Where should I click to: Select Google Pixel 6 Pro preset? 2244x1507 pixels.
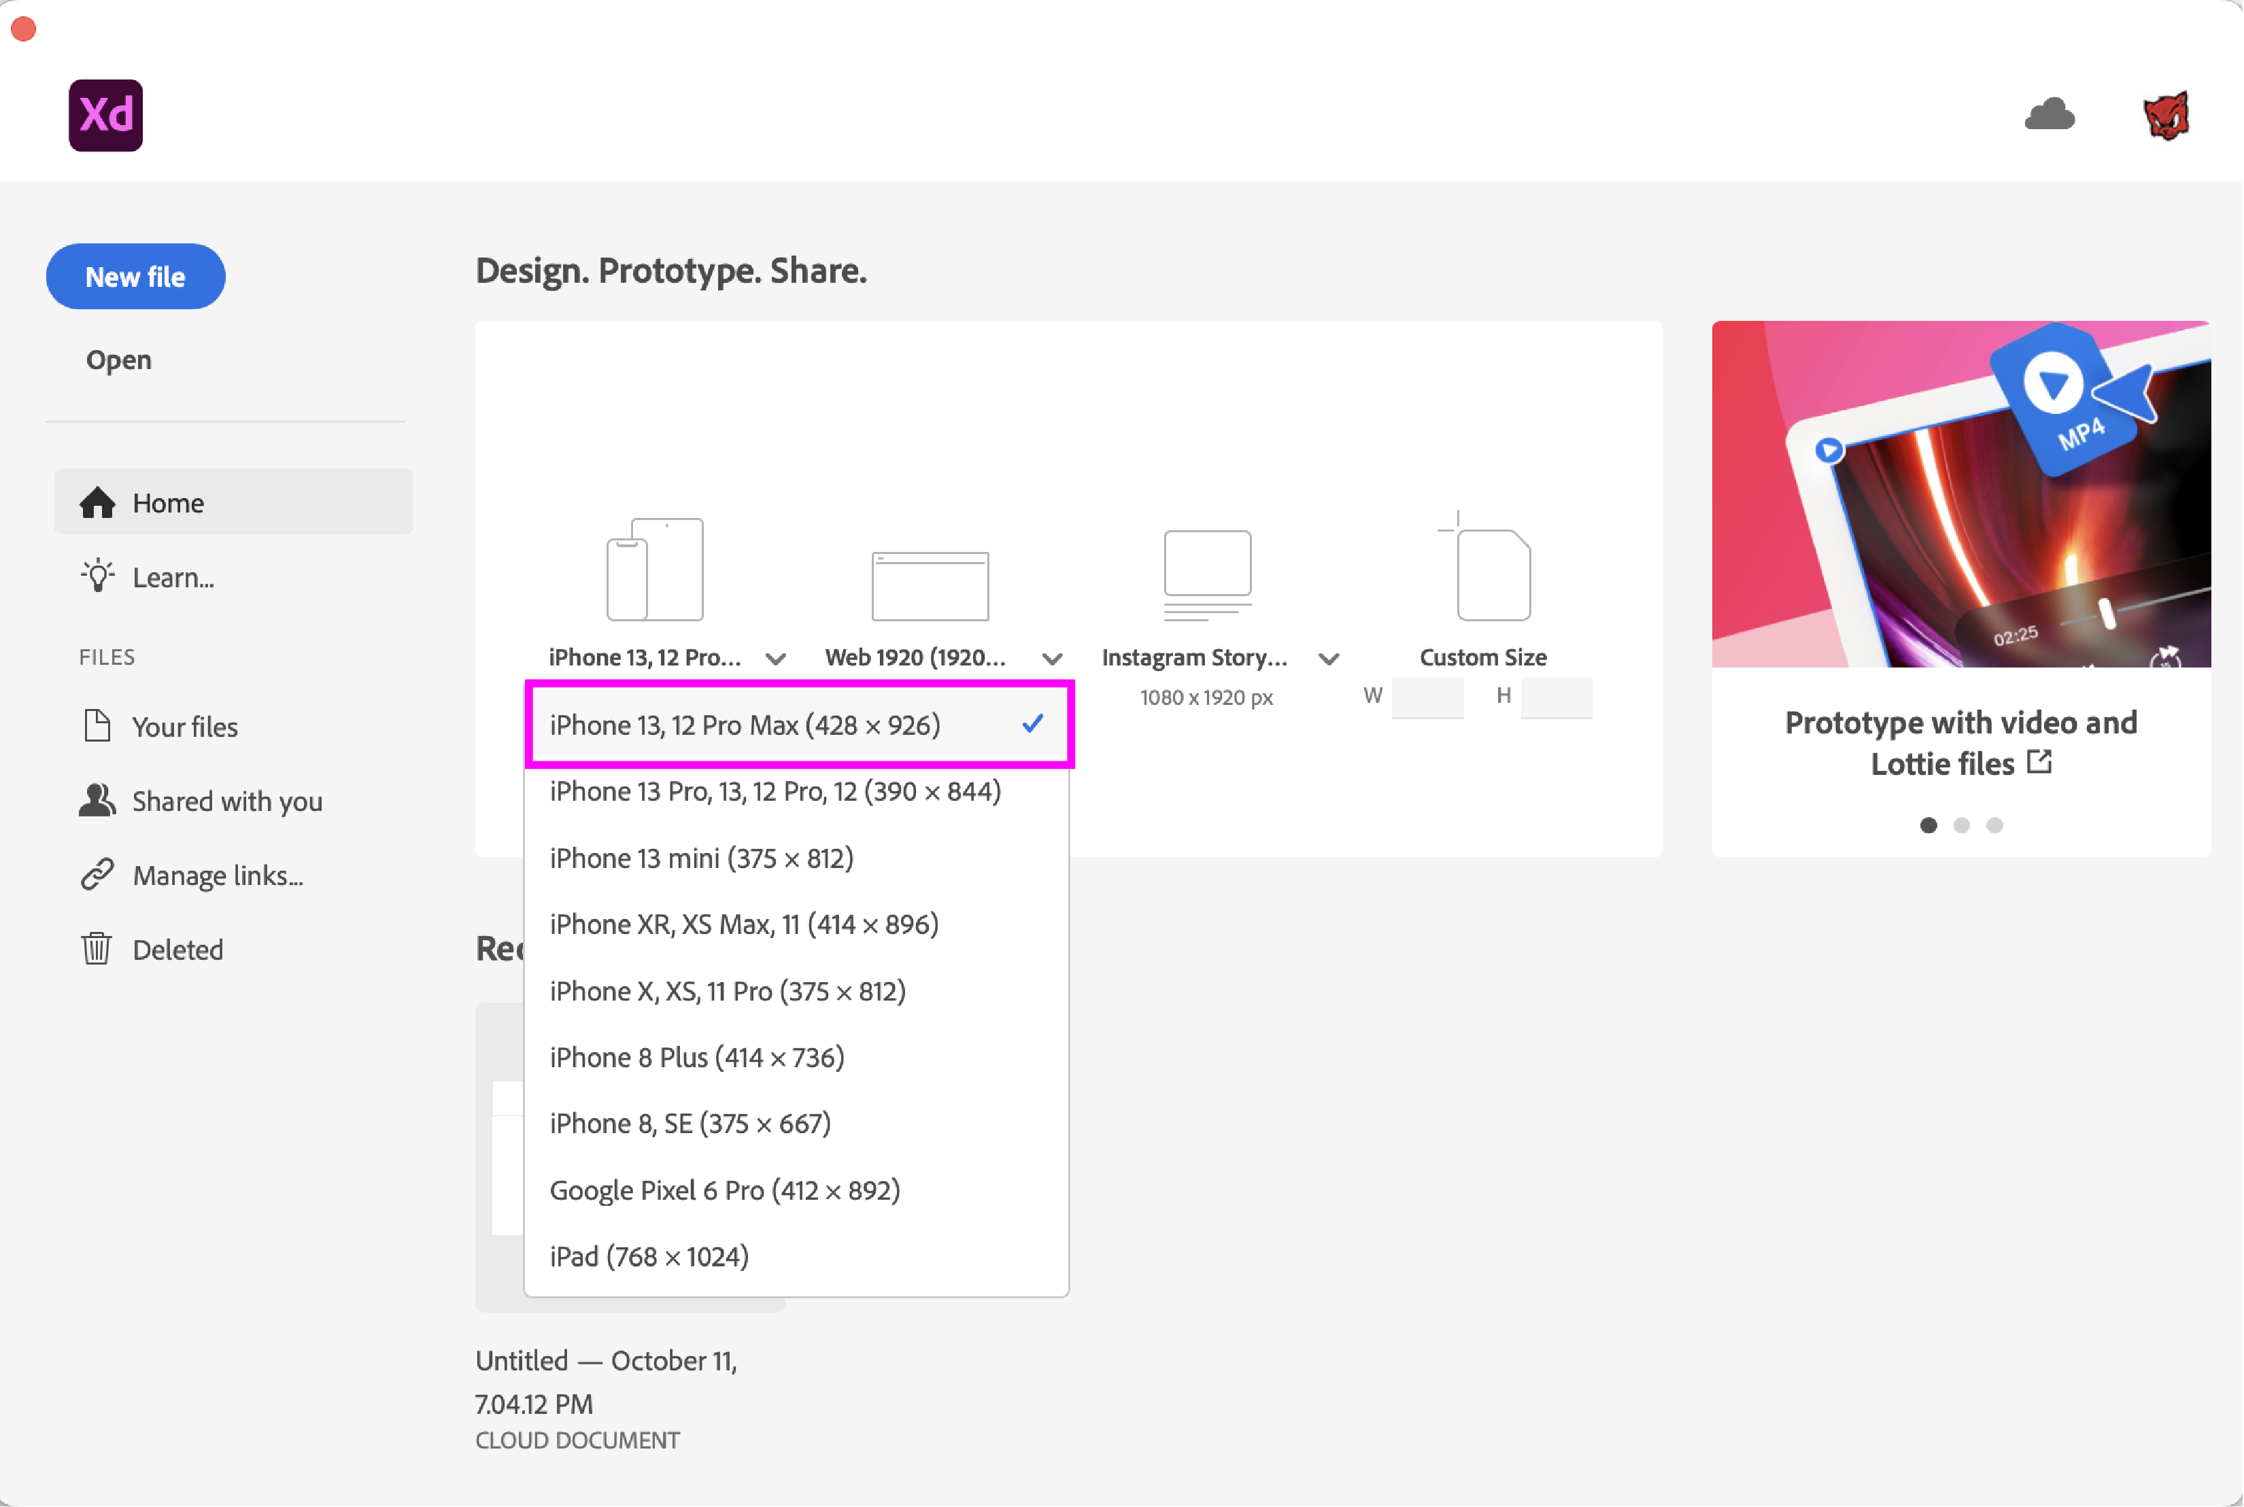click(x=725, y=1190)
